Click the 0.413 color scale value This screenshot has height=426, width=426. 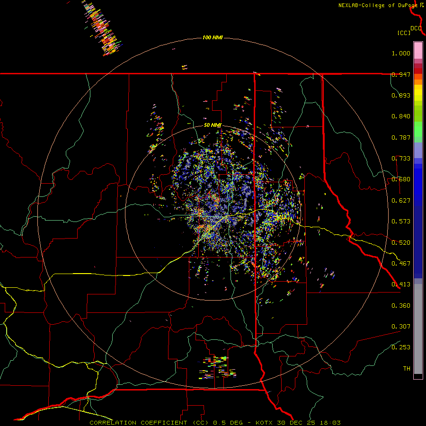click(x=401, y=284)
